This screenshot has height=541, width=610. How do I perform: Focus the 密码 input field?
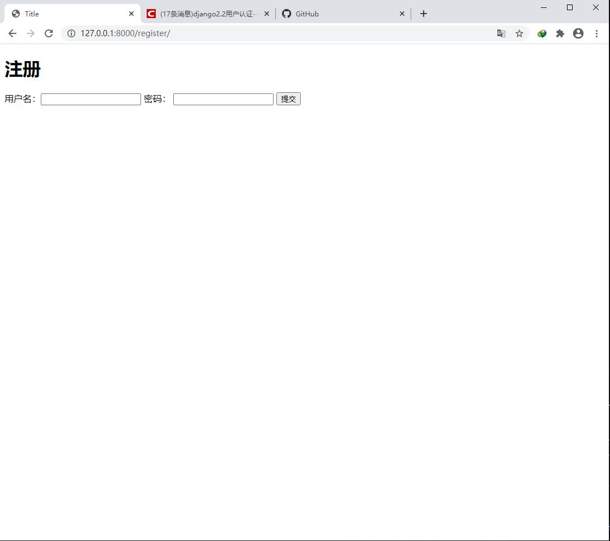click(x=223, y=99)
